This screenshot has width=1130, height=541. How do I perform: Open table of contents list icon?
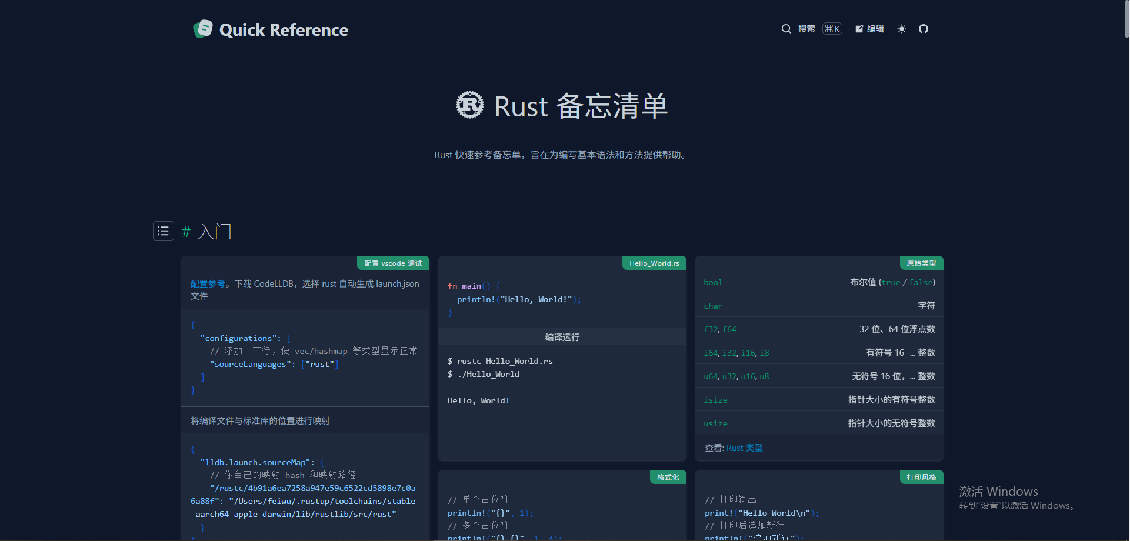point(164,231)
